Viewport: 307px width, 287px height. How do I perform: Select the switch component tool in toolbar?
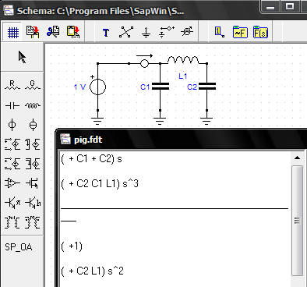point(166,32)
